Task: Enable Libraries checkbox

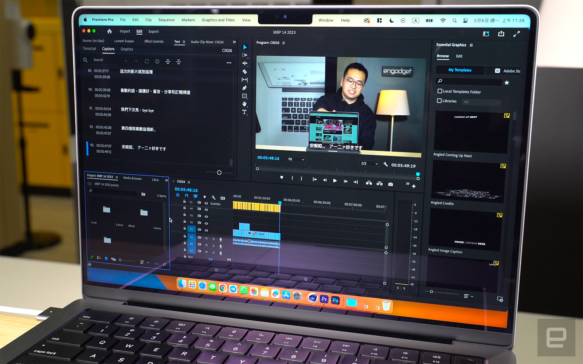Action: tap(439, 101)
